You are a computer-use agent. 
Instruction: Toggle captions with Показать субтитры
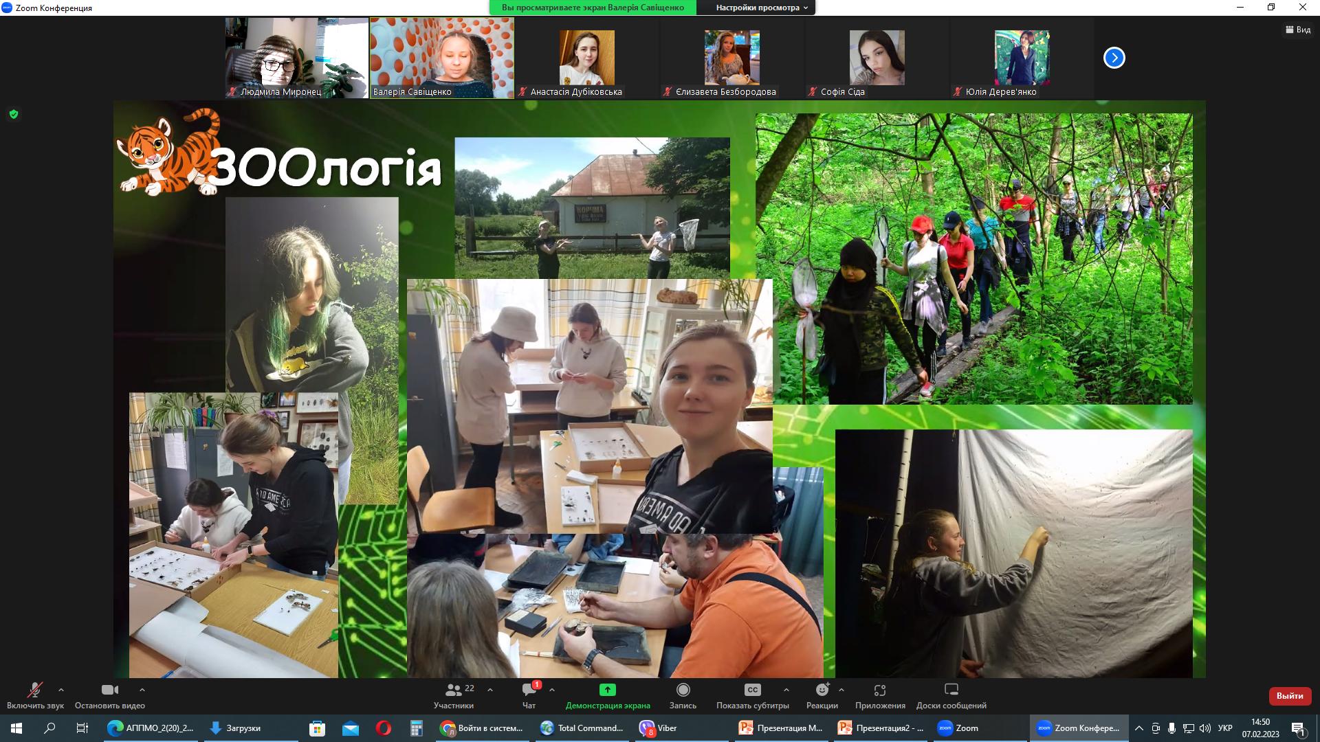(x=752, y=690)
